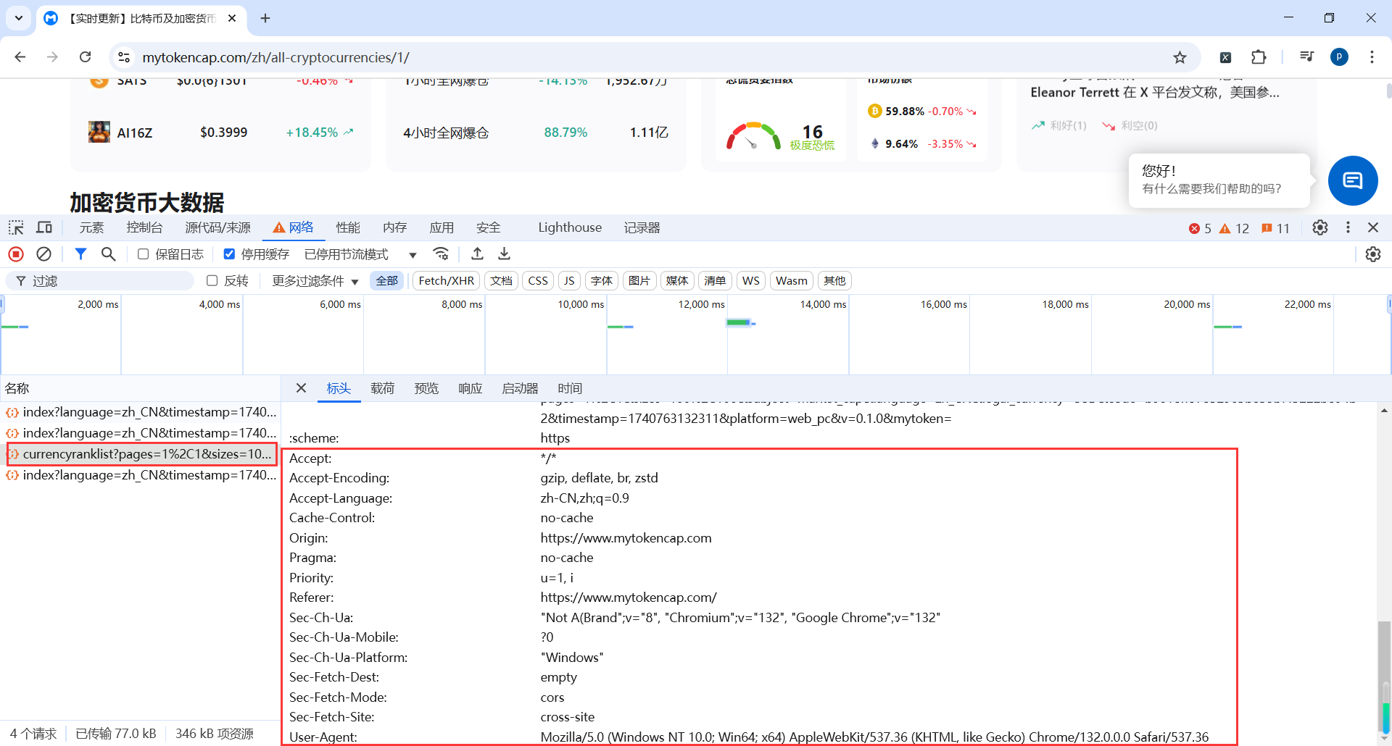Switch to the 响应 tab

471,389
